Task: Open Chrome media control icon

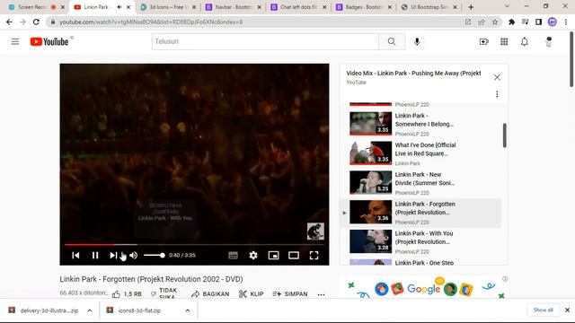Action: [x=525, y=22]
